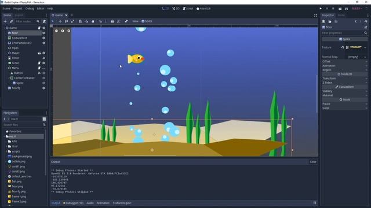This screenshot has width=371, height=208.
Task: Toggle visibility of the Score node
Action: pyautogui.click(x=44, y=63)
